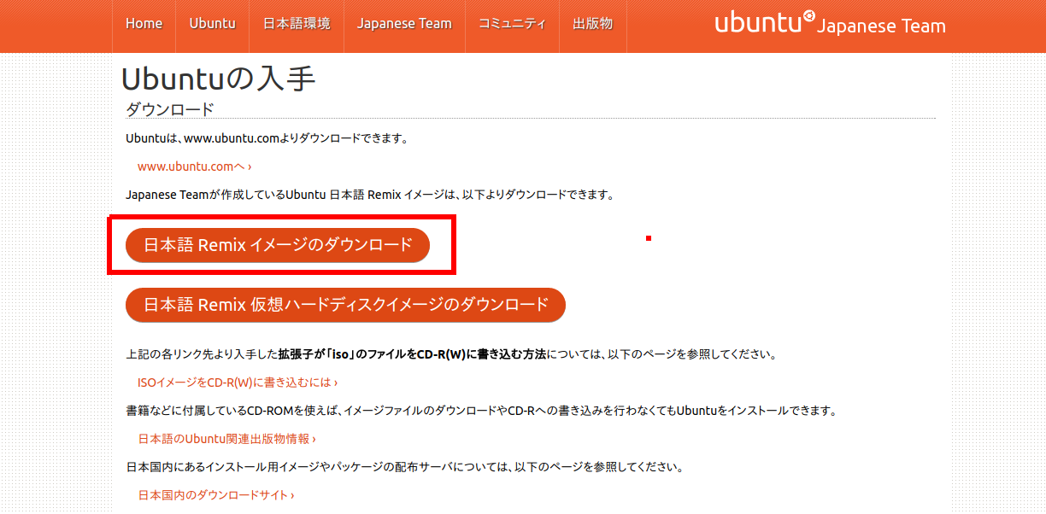Select the Ubuntu navigation item
The width and height of the screenshot is (1046, 514).
tap(213, 24)
